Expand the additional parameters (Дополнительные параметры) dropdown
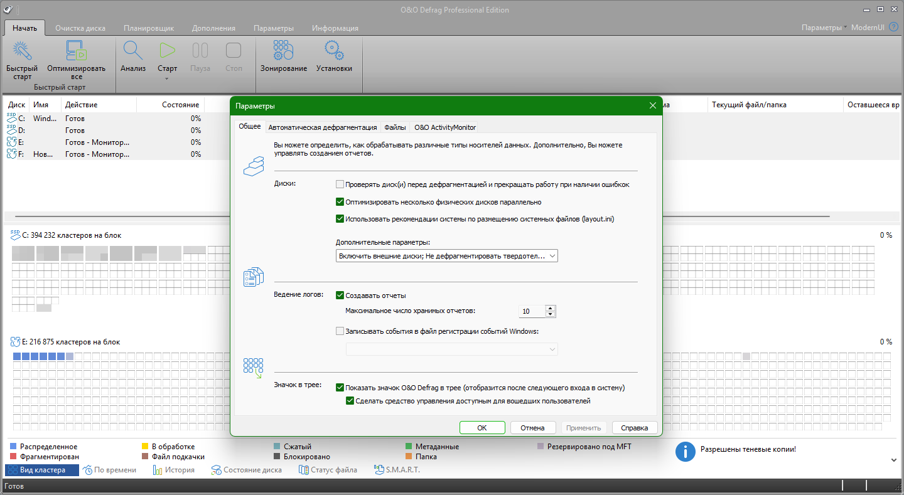Image resolution: width=904 pixels, height=495 pixels. coord(551,256)
